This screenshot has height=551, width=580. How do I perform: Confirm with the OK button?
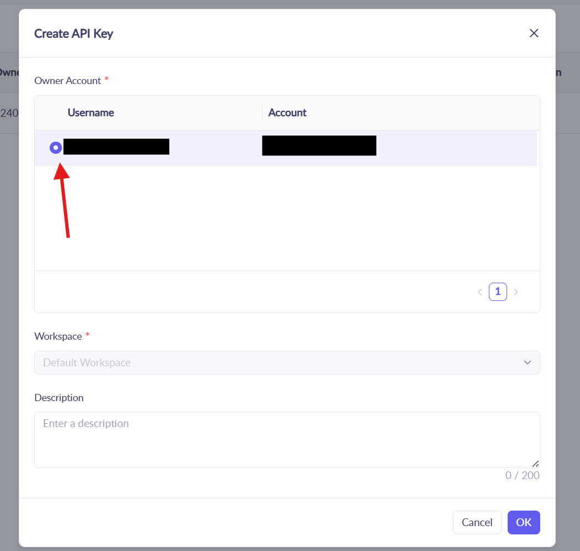tap(523, 522)
